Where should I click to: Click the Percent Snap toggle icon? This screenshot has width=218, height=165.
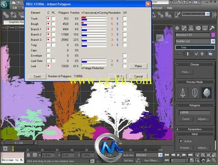click(161, 14)
